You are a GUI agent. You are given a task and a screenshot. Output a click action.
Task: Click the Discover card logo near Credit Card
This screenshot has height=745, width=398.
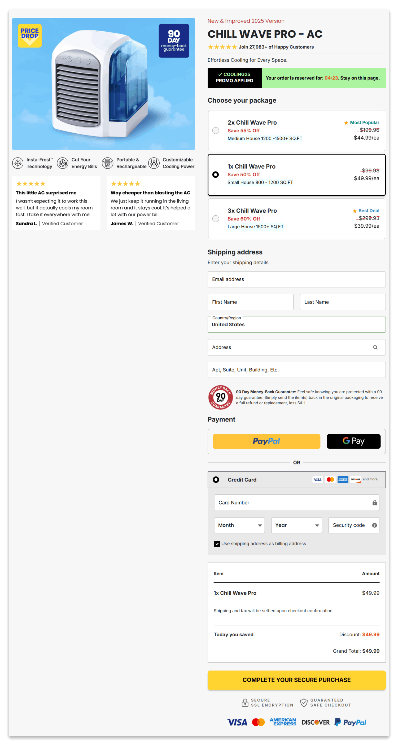[356, 480]
